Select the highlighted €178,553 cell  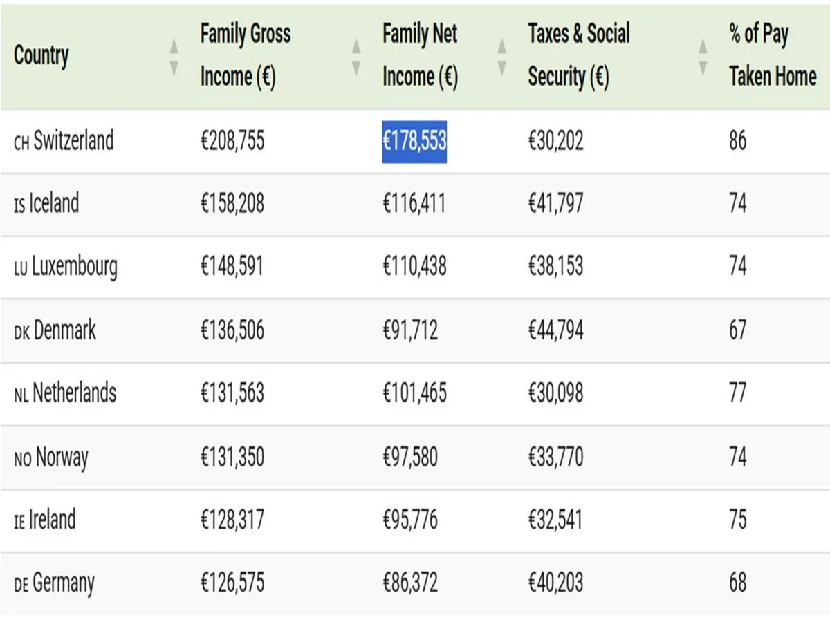pos(414,141)
